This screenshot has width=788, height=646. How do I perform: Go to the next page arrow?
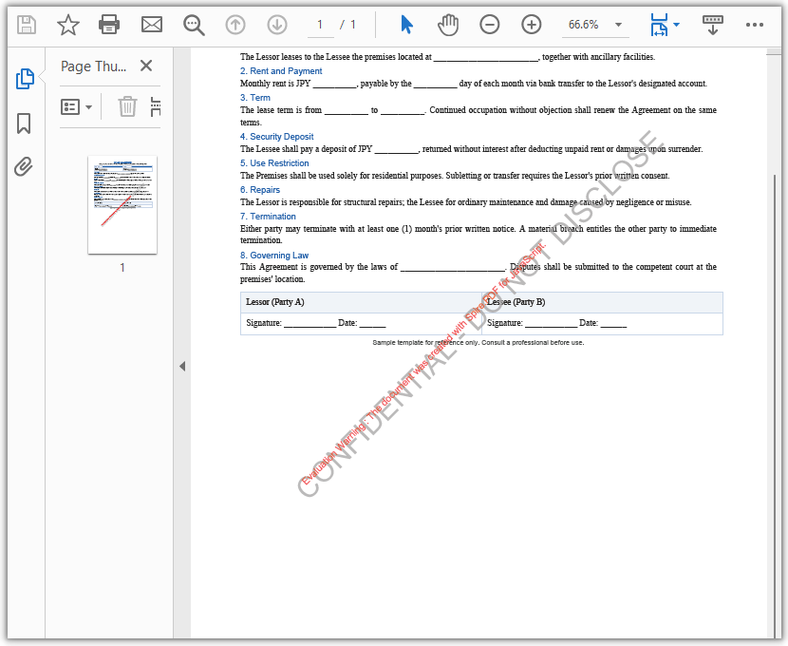point(277,25)
